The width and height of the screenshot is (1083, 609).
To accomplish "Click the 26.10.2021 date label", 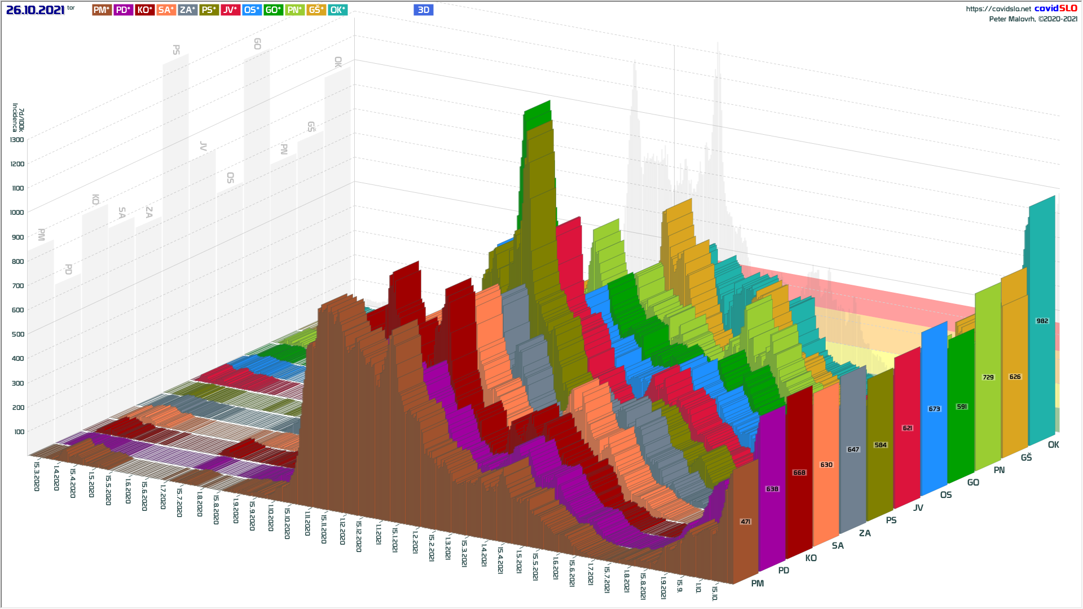I will [x=35, y=10].
